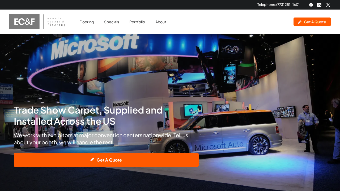Select the Portfolio menu item
Viewport: 340px width, 191px height.
(137, 21)
